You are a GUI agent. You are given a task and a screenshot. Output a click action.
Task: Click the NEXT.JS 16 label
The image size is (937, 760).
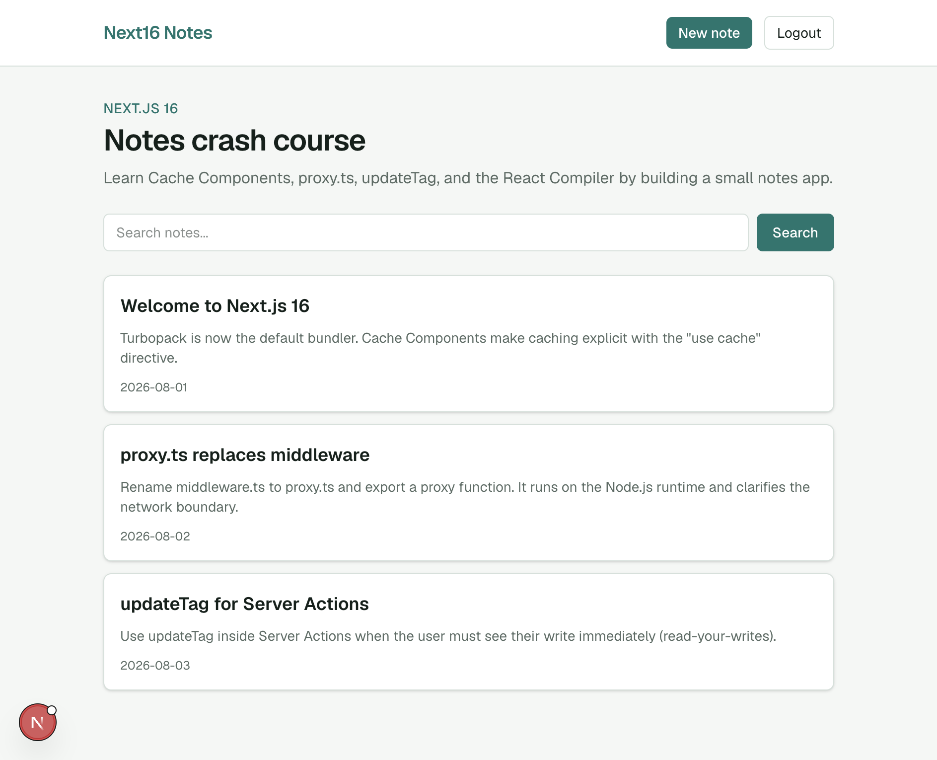coord(141,108)
